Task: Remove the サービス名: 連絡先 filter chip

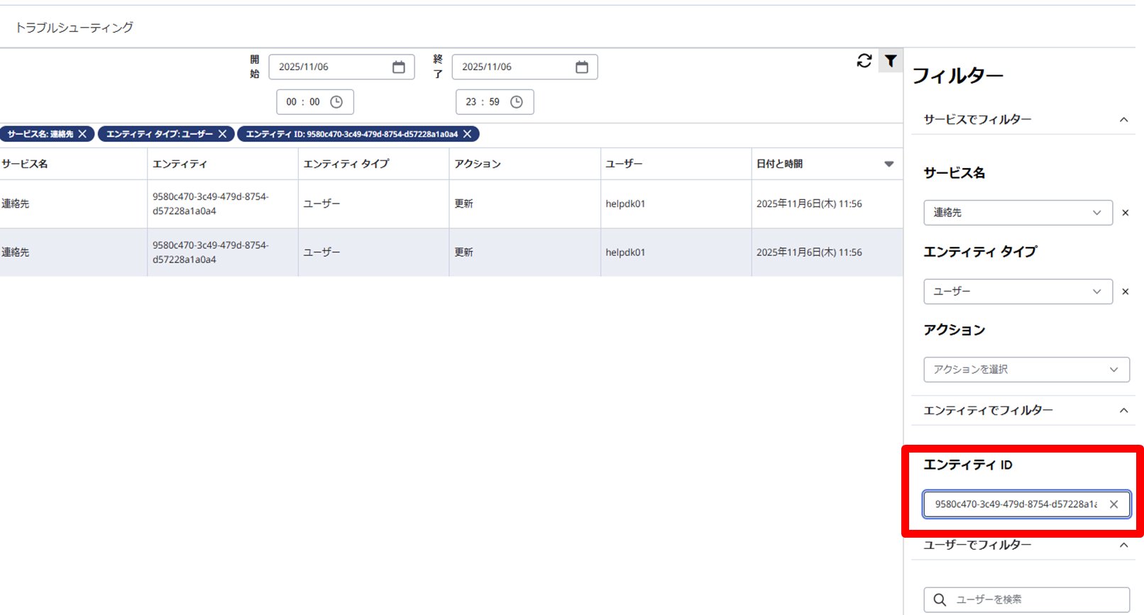Action: pyautogui.click(x=83, y=134)
